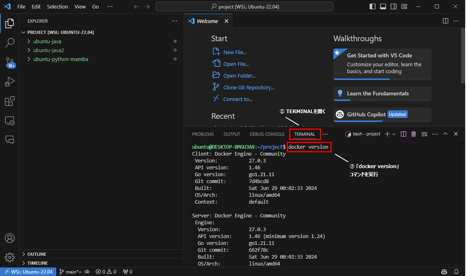Click the command center search box

coord(244,6)
